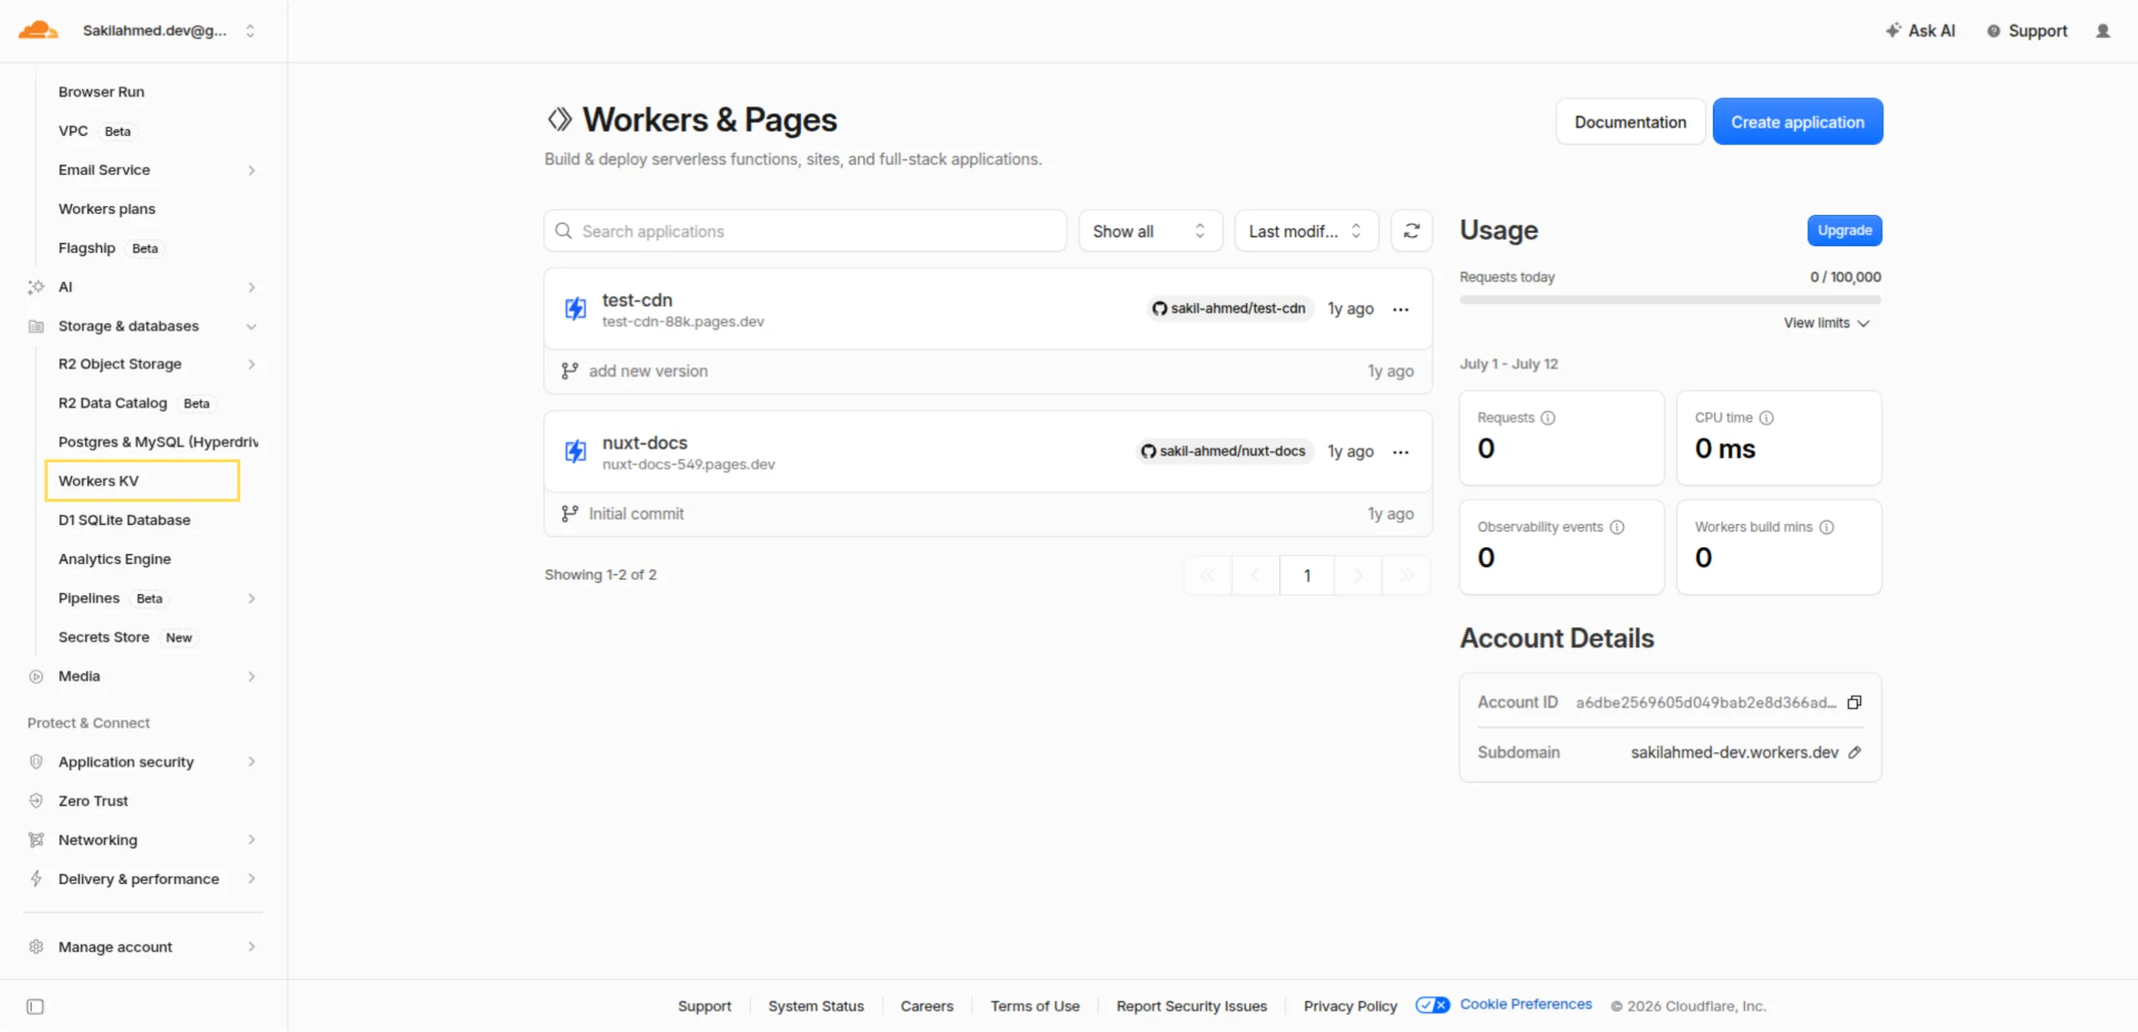Screen dimensions: 2138x1032
Task: Copy the Account ID
Action: click(x=1853, y=702)
